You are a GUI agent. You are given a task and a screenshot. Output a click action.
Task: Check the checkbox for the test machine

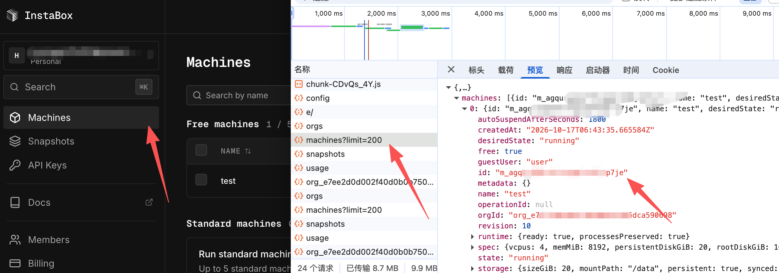click(x=201, y=179)
